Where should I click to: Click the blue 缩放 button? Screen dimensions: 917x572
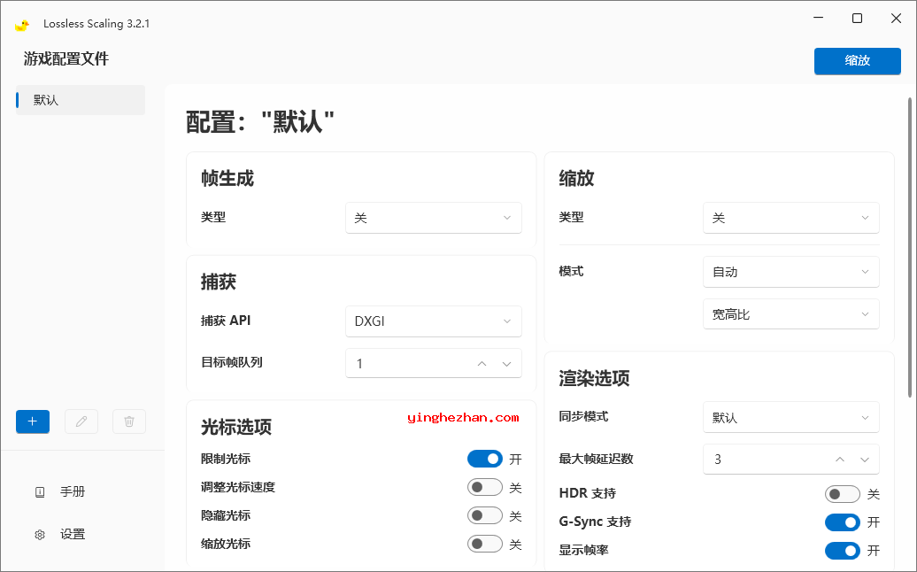pos(858,61)
